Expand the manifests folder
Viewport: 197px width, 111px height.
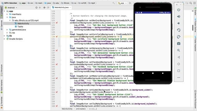[7, 14]
